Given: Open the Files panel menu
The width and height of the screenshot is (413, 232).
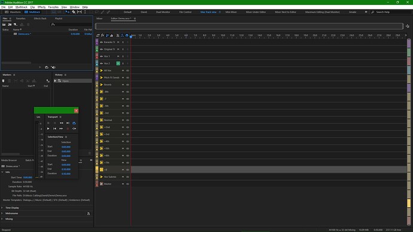Looking at the screenshot, I should [10, 19].
